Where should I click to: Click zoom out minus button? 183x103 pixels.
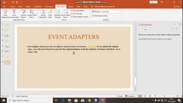coord(159,96)
